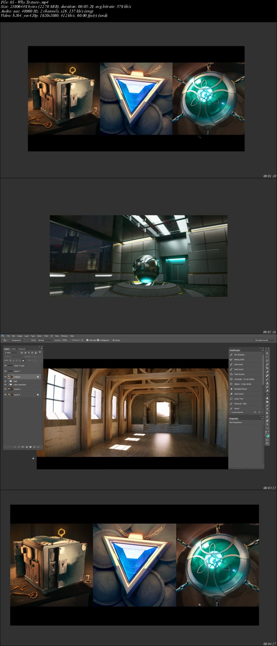Create new tool preset
This screenshot has height=646, width=277.
click(255, 412)
